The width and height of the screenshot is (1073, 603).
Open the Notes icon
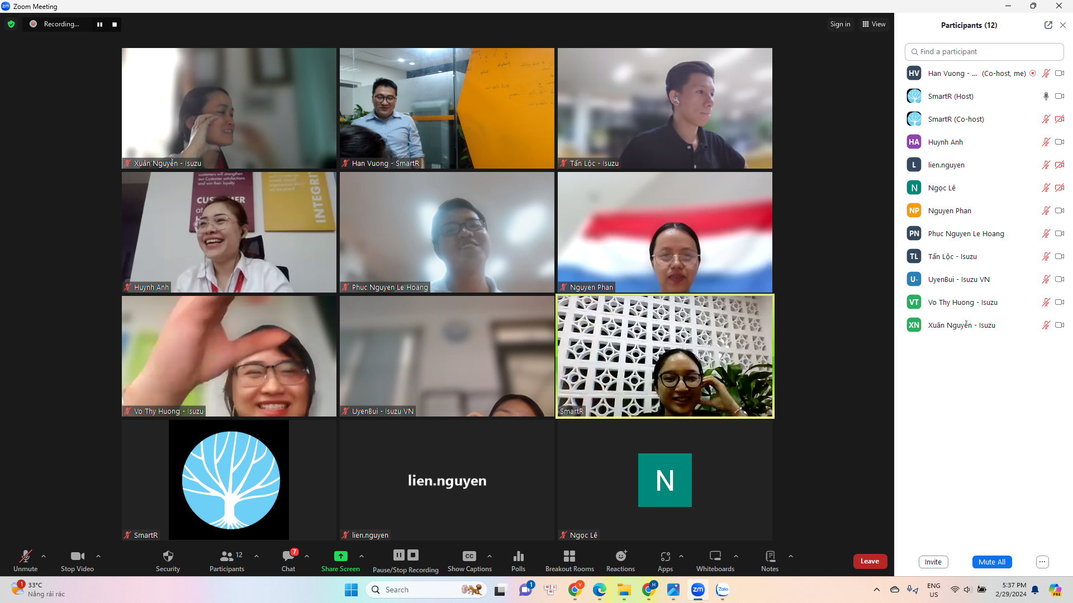[x=770, y=556]
